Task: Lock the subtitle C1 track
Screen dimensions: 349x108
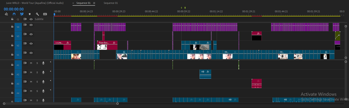Action: point(12,19)
